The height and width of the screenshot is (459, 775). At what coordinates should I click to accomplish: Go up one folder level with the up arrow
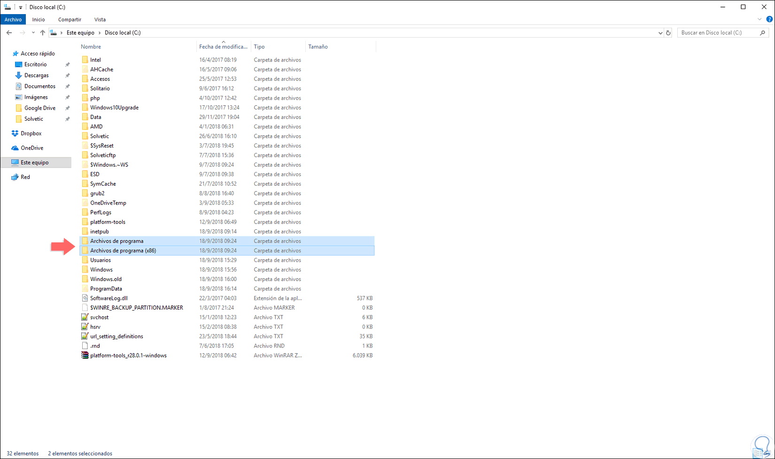[x=43, y=33]
